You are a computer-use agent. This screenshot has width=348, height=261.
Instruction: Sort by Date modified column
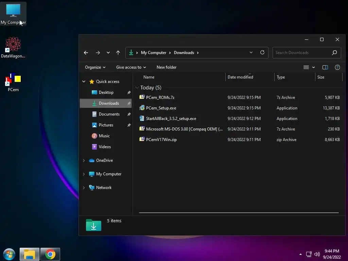(x=240, y=77)
